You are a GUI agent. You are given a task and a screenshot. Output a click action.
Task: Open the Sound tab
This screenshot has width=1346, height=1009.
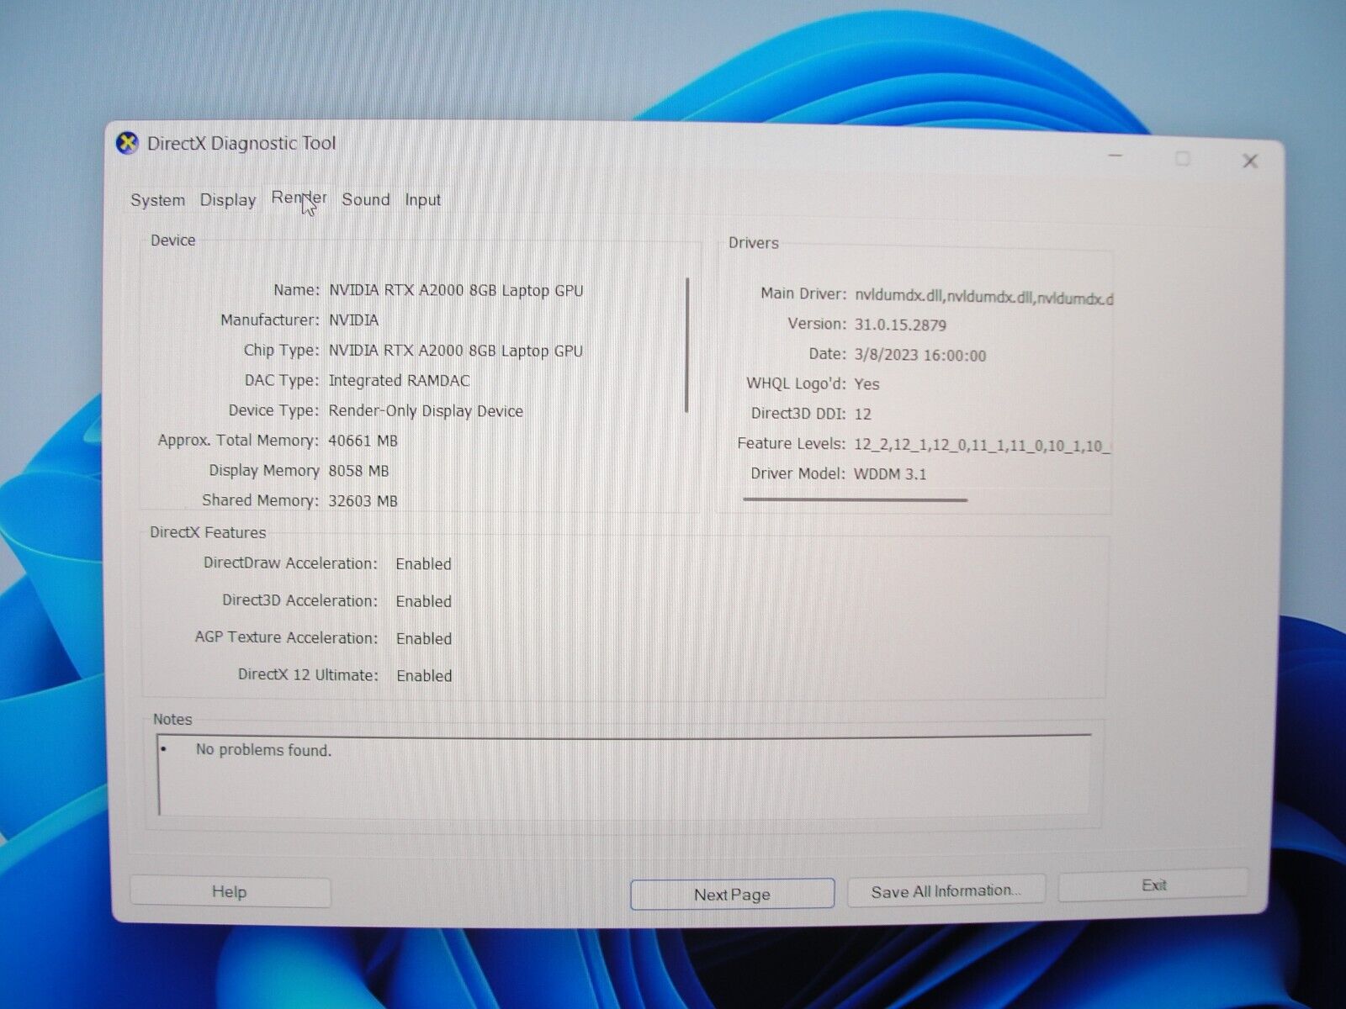(366, 200)
